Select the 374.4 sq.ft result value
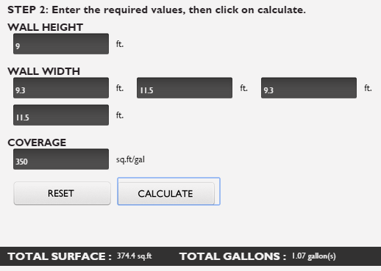Image resolution: width=381 pixels, height=271 pixels. point(134,256)
